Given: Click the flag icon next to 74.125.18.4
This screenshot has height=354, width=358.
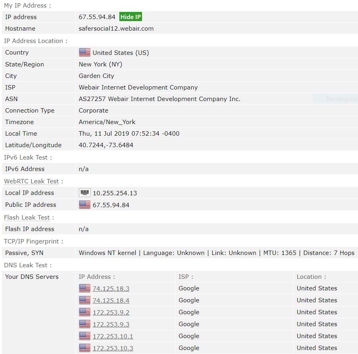Looking at the screenshot, I should [85, 300].
